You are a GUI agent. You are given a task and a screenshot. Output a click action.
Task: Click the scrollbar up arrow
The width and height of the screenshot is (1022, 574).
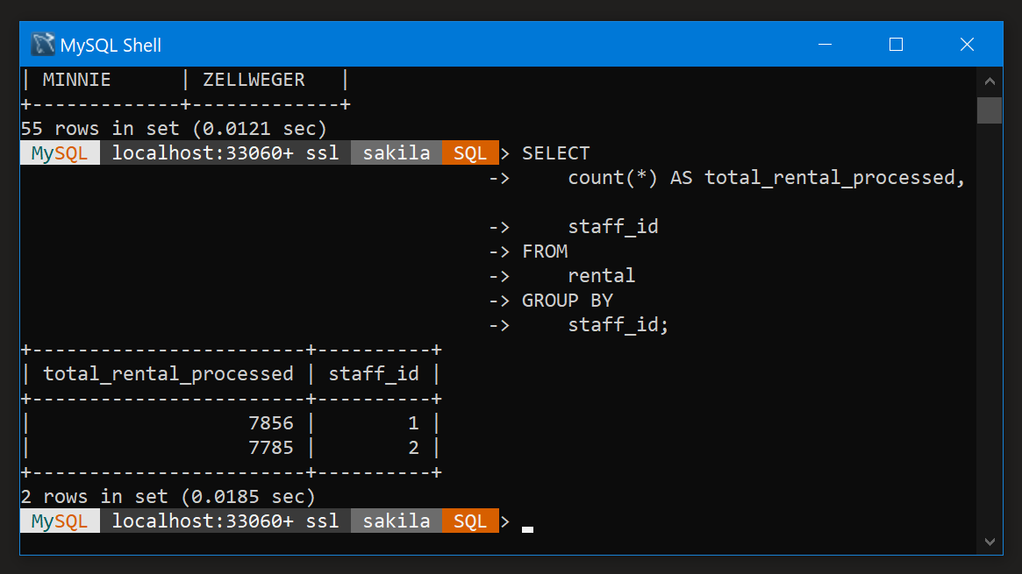coord(990,80)
